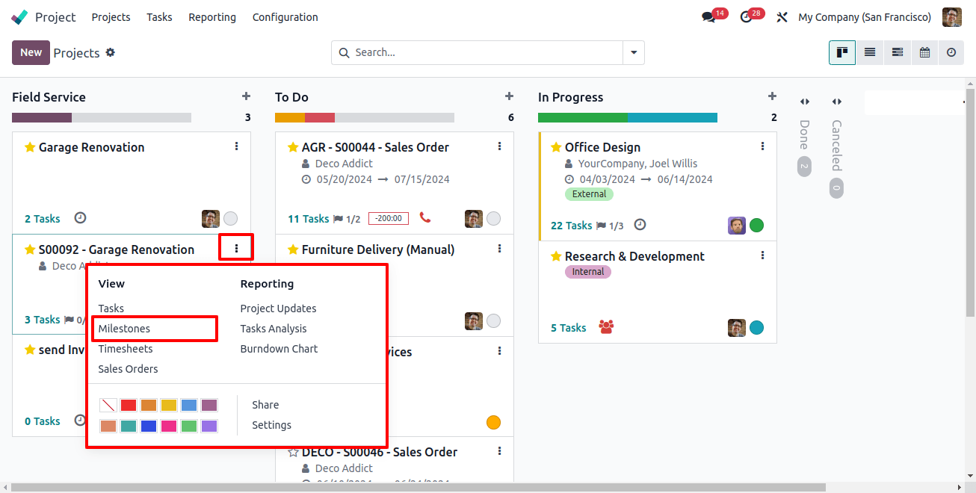
Task: Create a New project
Action: click(31, 52)
